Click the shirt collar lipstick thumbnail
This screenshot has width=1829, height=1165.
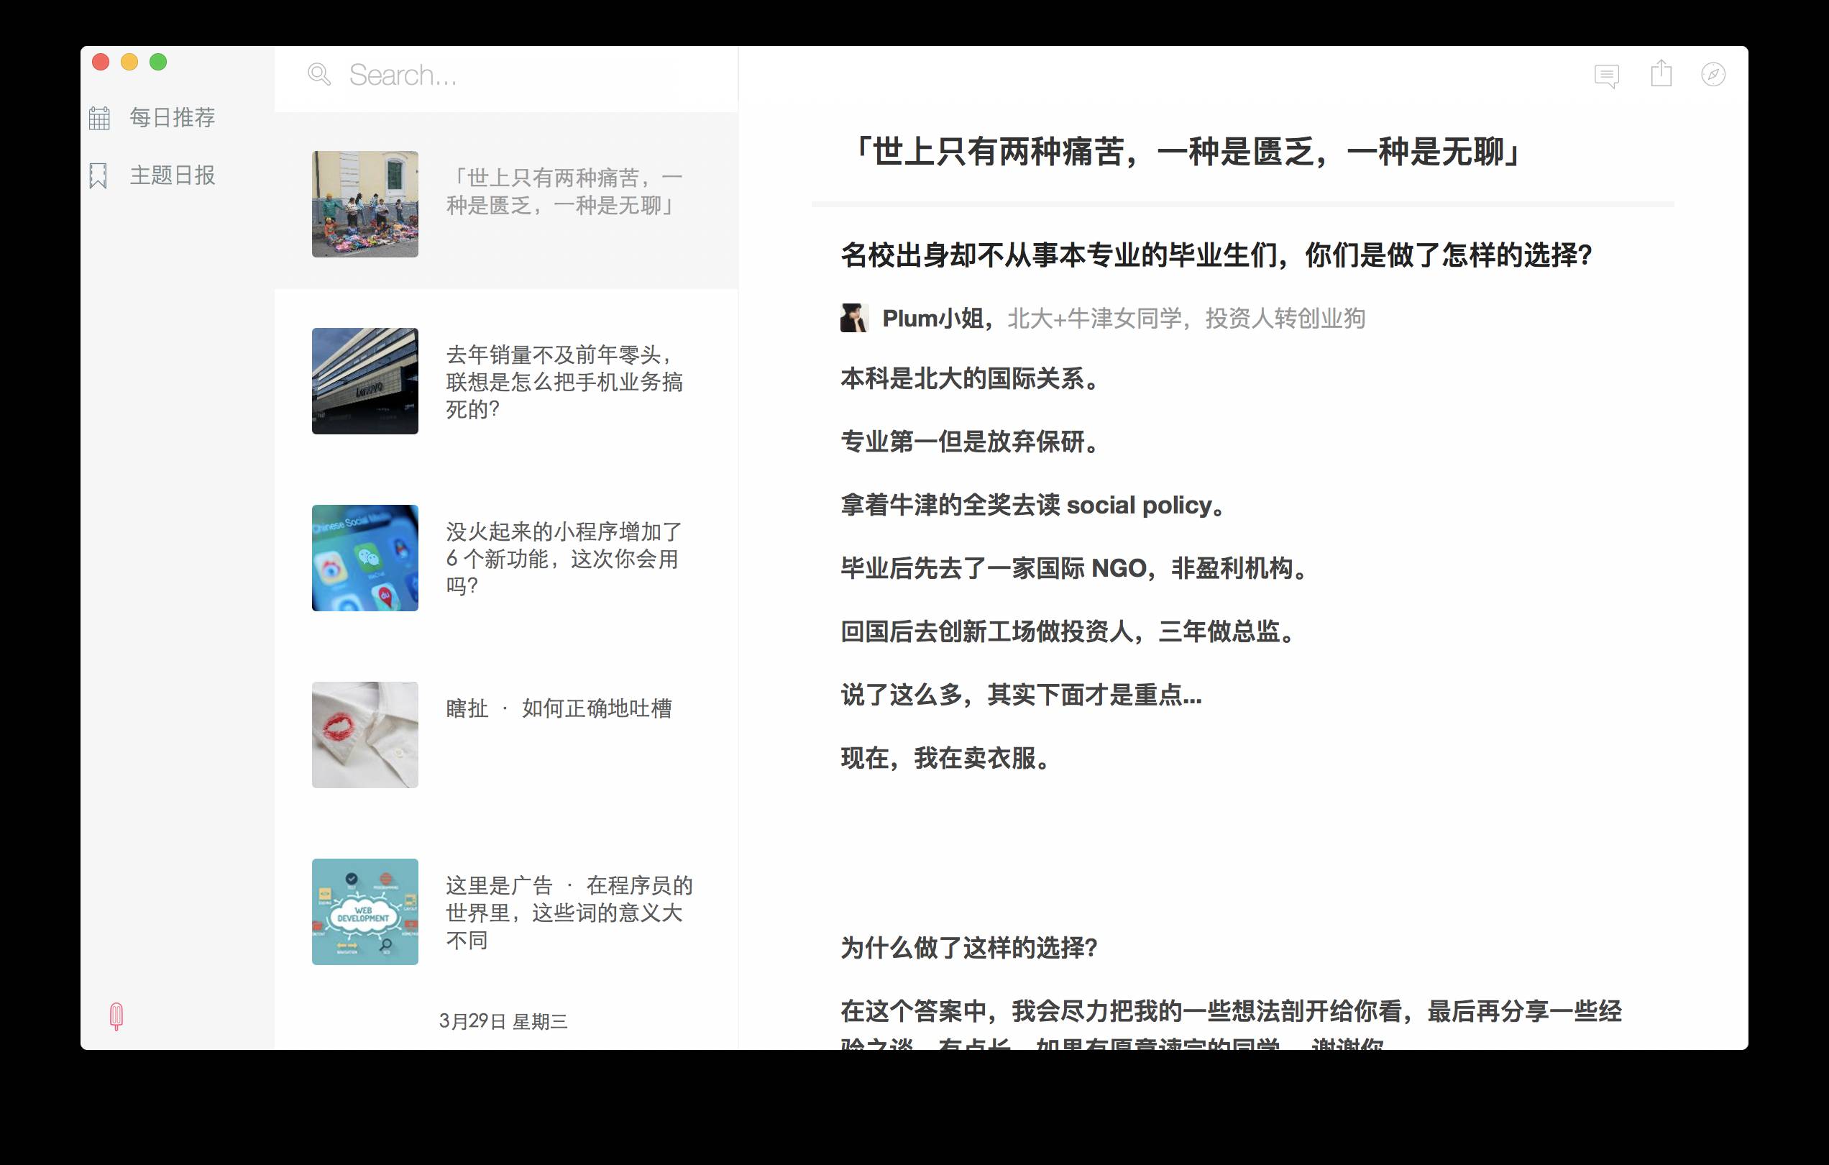pyautogui.click(x=365, y=734)
